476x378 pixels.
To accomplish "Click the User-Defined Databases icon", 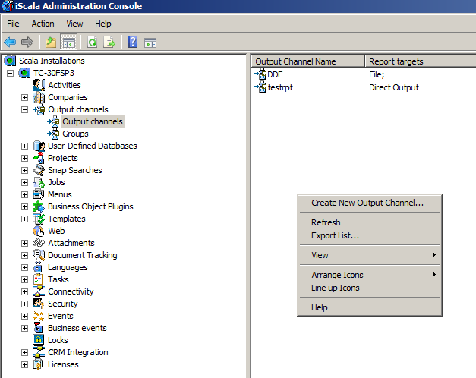I will 39,146.
